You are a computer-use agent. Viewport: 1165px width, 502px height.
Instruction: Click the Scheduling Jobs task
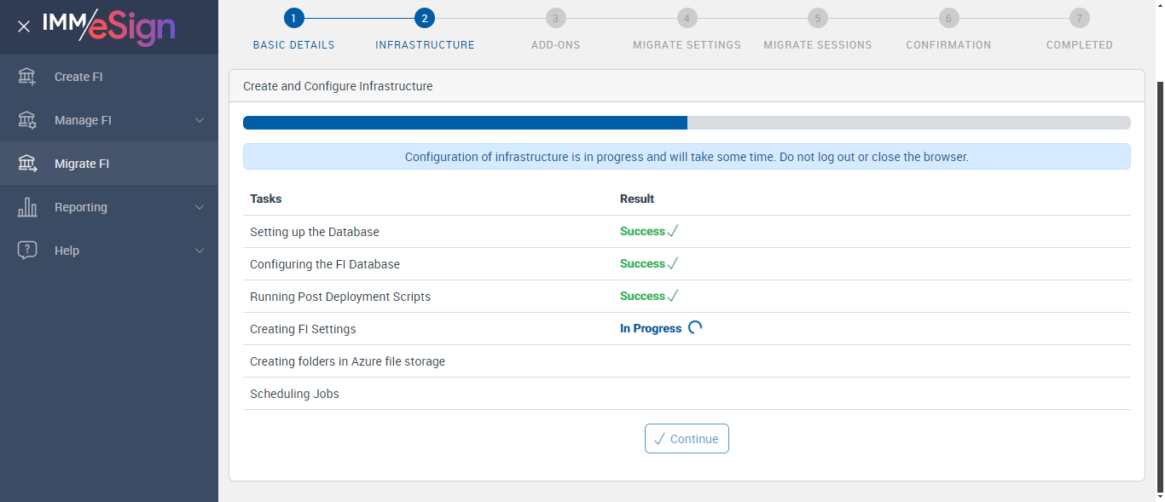[x=294, y=394]
